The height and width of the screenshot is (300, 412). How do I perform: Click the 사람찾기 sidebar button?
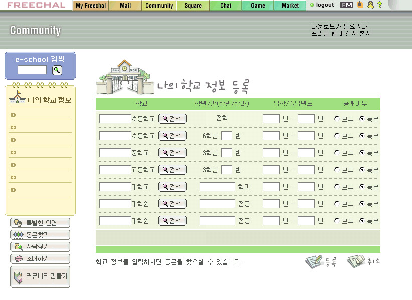pyautogui.click(x=40, y=247)
